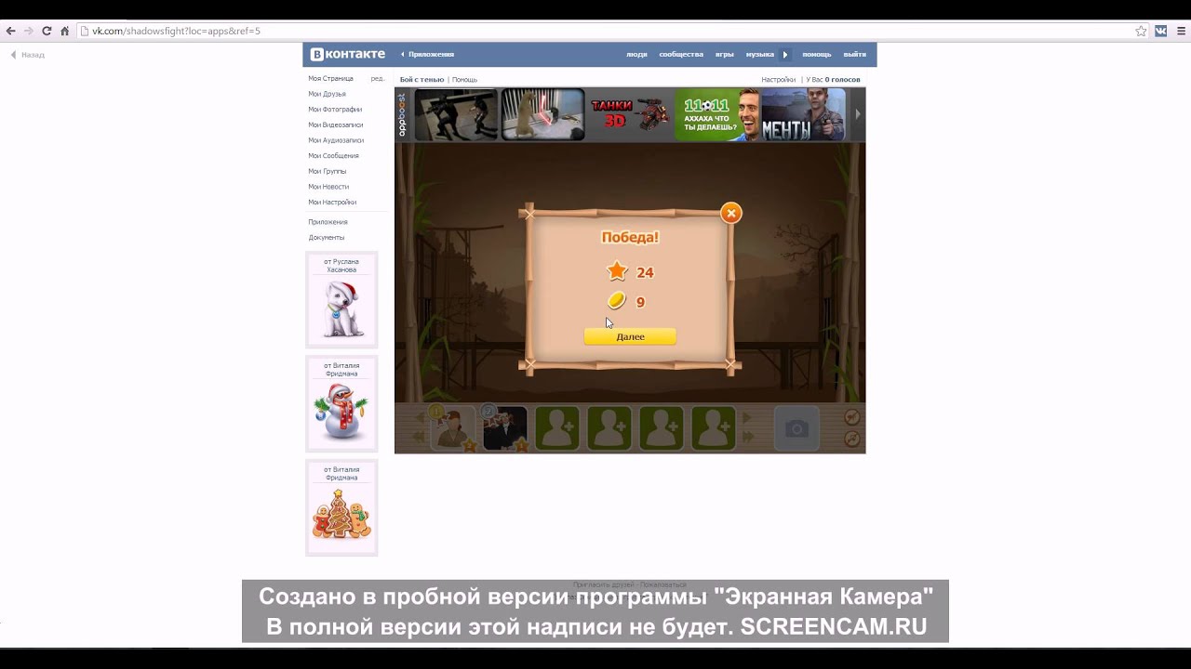Reload the page with browser refresh icon
This screenshot has width=1191, height=669.
click(x=47, y=31)
